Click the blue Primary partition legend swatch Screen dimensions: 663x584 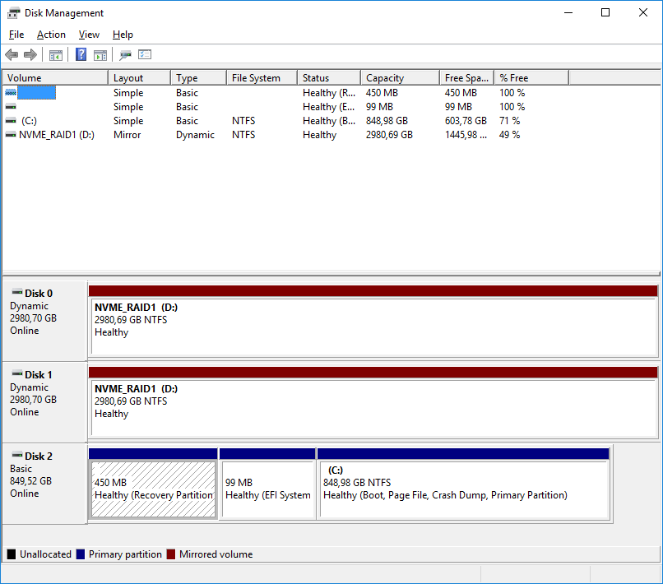(81, 554)
